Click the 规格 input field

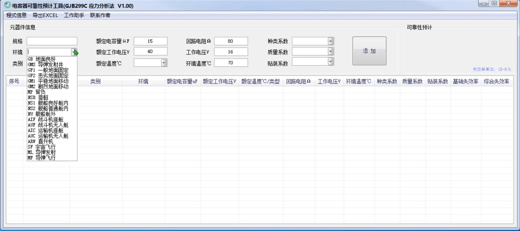(x=52, y=41)
